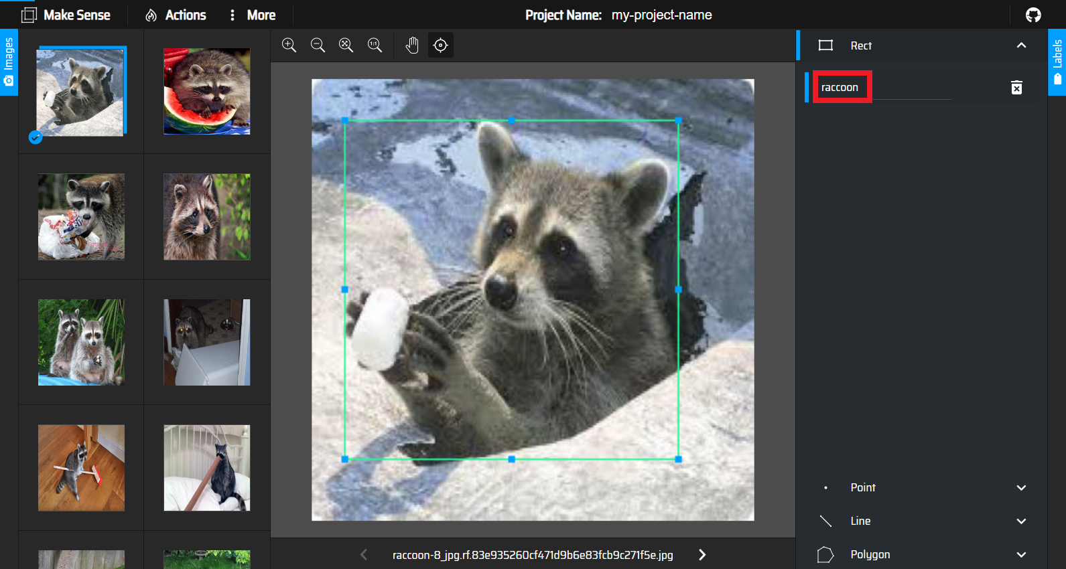Select the two raccoons thumbnail

click(x=81, y=342)
